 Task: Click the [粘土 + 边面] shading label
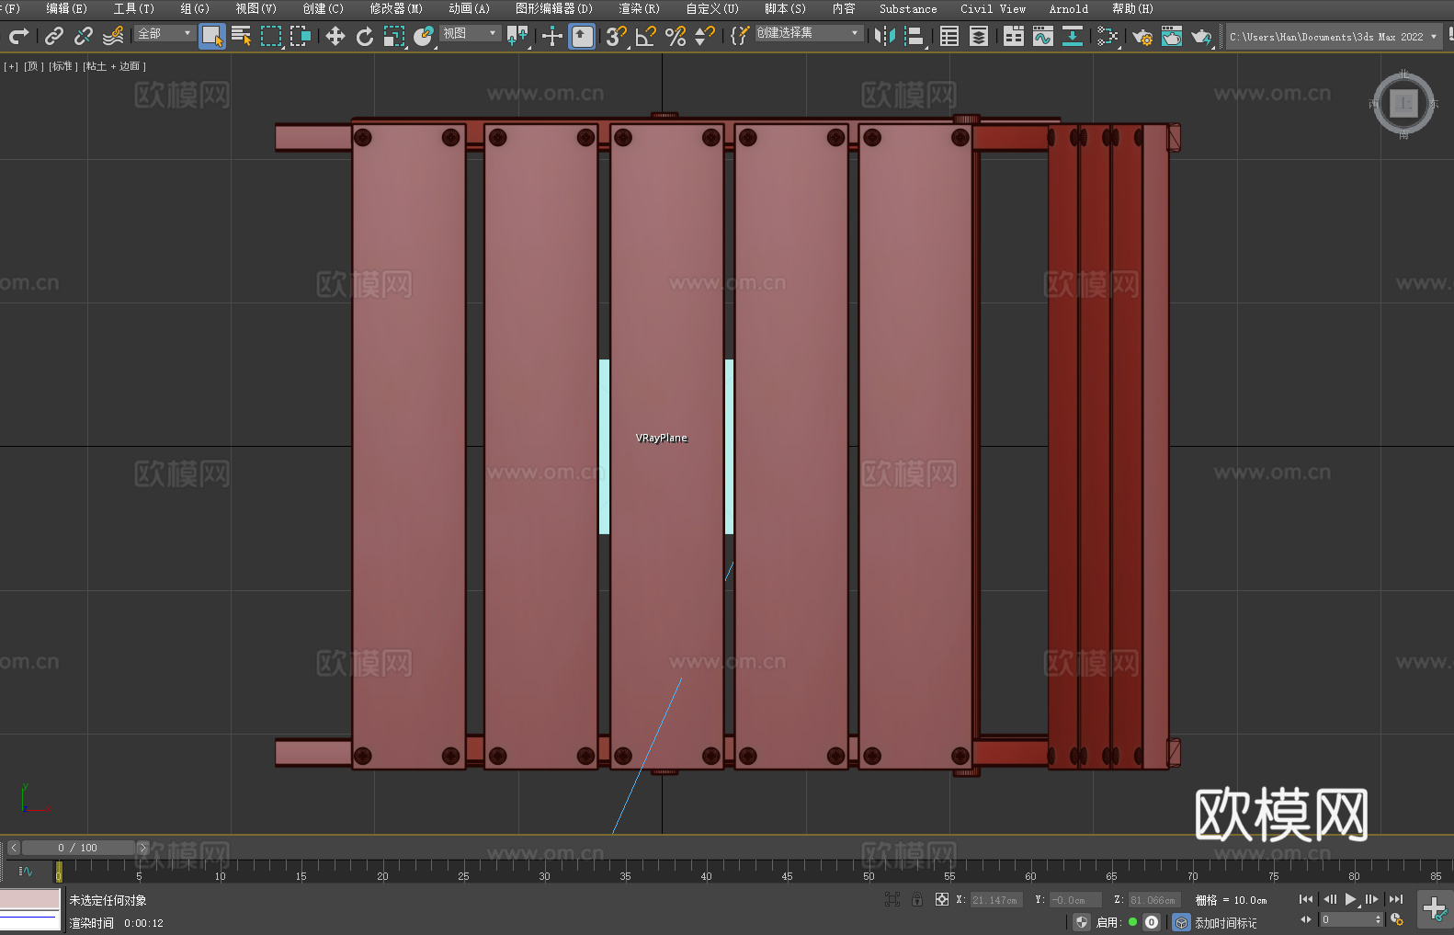pos(115,66)
